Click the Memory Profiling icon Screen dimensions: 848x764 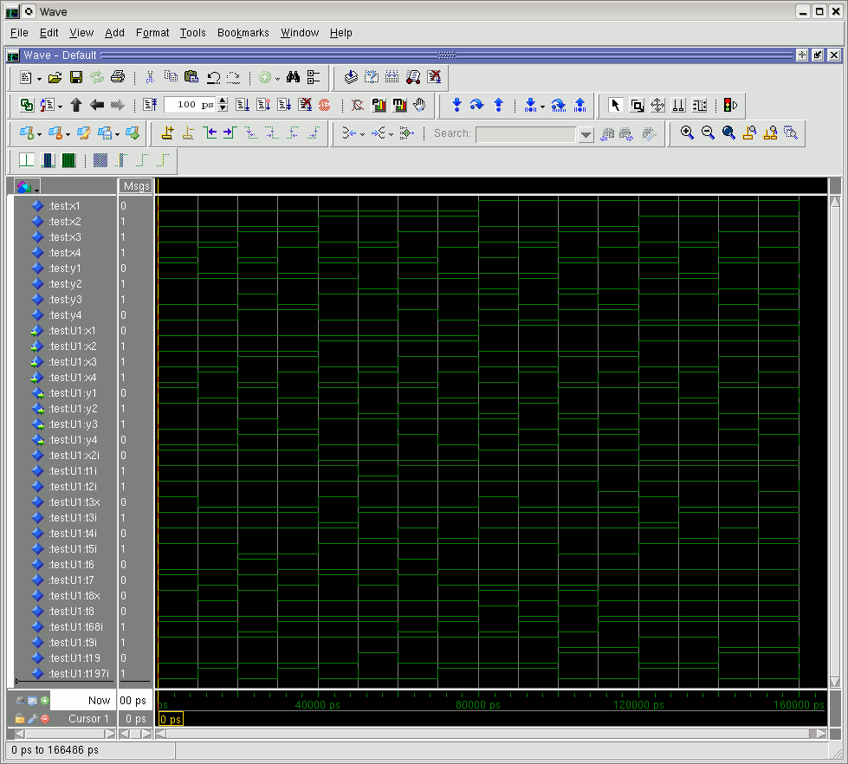click(x=399, y=105)
